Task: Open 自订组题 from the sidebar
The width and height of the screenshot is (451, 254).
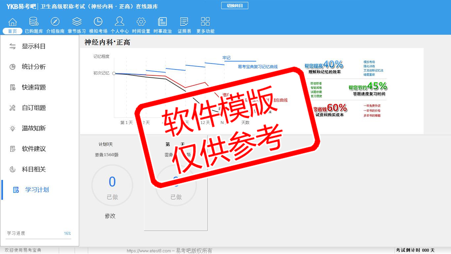Action: pos(34,108)
